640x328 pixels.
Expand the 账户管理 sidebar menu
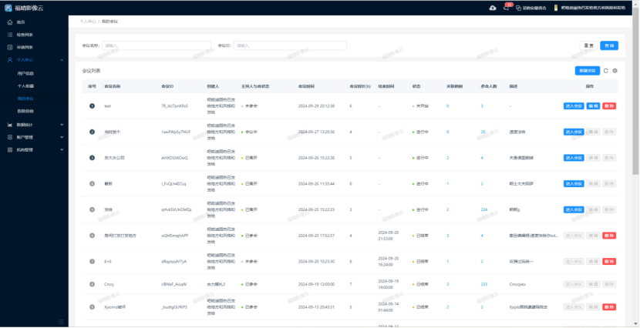[x=62, y=136]
